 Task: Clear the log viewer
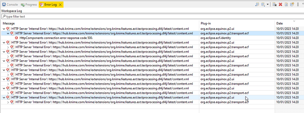(274, 4)
